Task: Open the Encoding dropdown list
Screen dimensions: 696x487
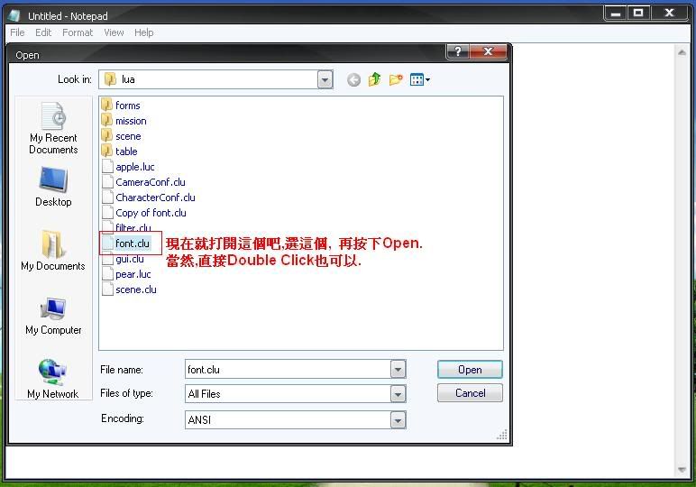Action: point(398,420)
